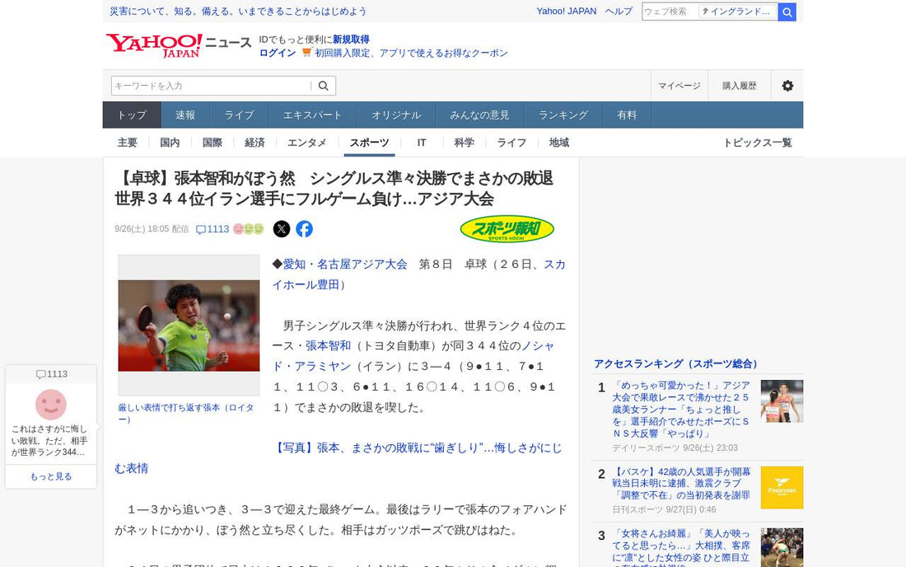Open the ライフ category in the sub-navigation
Screen dimensions: 906x567
(x=511, y=143)
